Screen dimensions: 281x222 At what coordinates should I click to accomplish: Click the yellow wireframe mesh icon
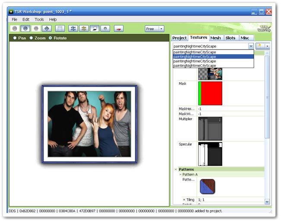(x=83, y=28)
